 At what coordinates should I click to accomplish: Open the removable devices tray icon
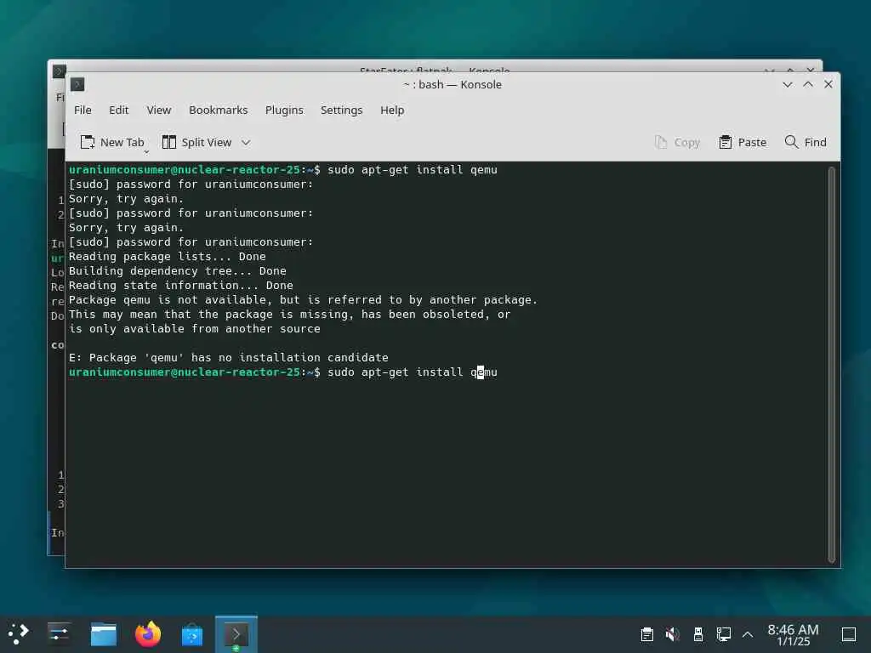point(698,634)
